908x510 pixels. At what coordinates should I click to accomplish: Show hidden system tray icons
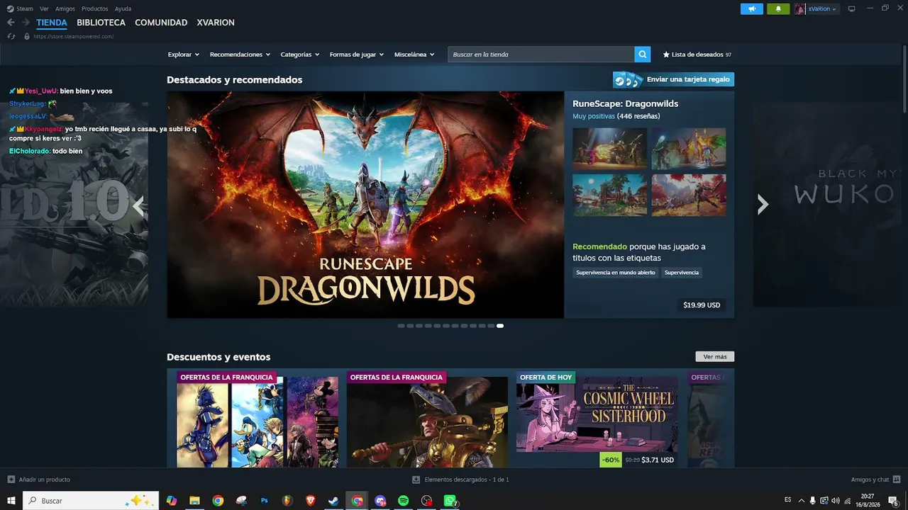coord(802,501)
